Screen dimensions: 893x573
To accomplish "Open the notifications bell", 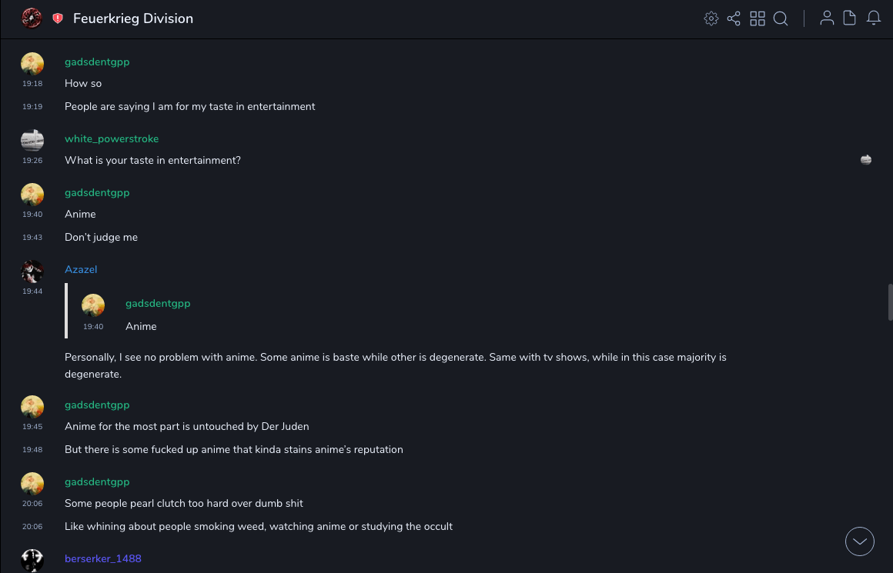I will (x=874, y=18).
